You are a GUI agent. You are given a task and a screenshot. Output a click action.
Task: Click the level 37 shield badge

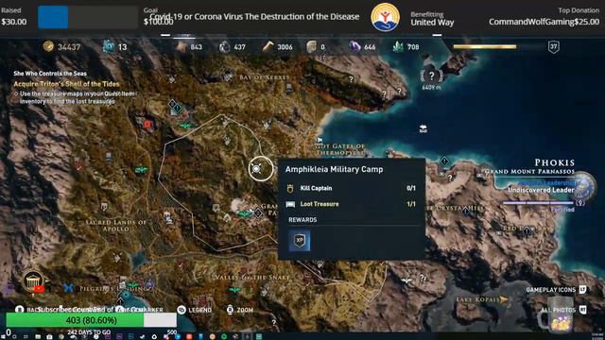coord(554,47)
